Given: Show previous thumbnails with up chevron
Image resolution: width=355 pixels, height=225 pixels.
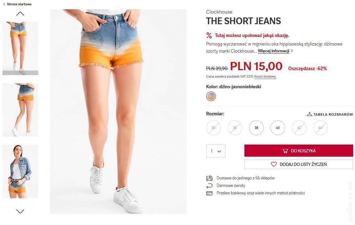Looking at the screenshot, I should pos(20,14).
